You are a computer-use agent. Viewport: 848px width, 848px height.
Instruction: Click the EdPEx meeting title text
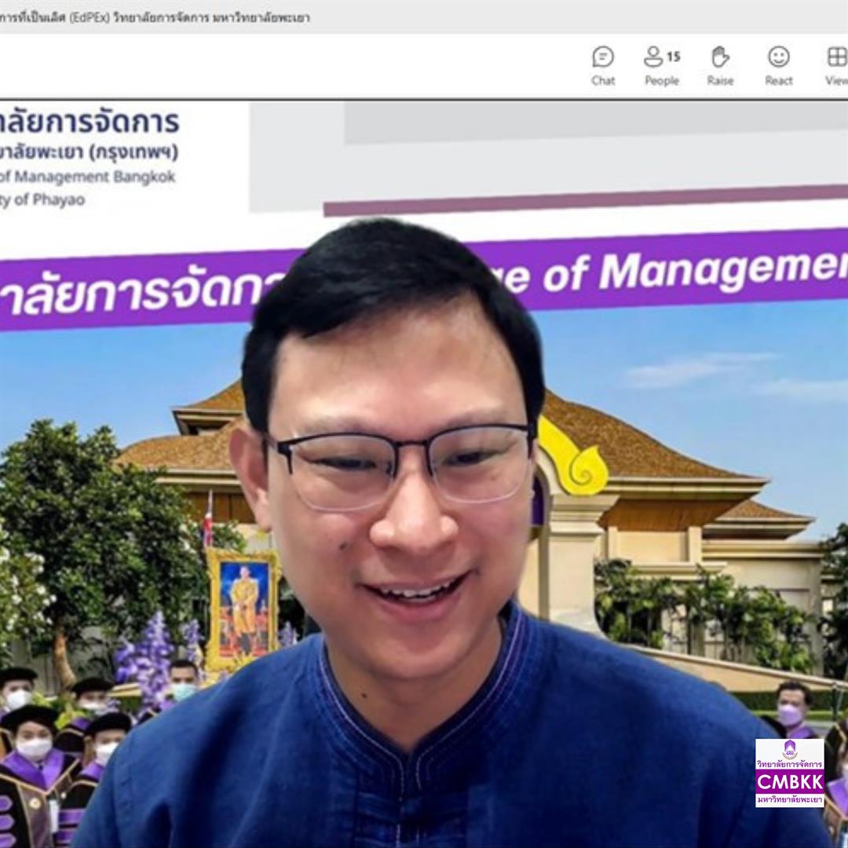[157, 17]
